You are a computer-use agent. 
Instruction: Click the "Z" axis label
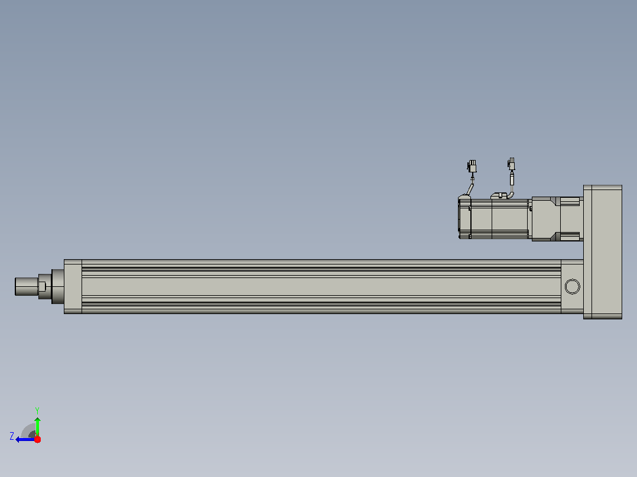coord(12,436)
